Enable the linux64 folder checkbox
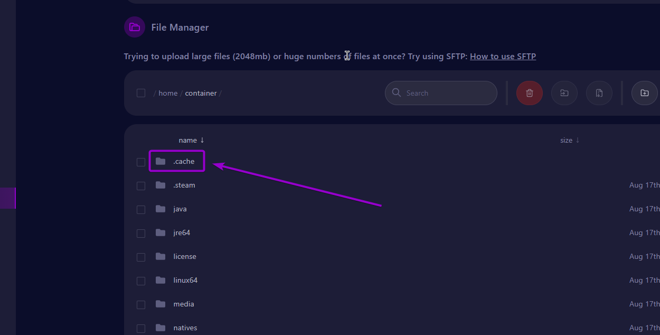 (x=141, y=281)
